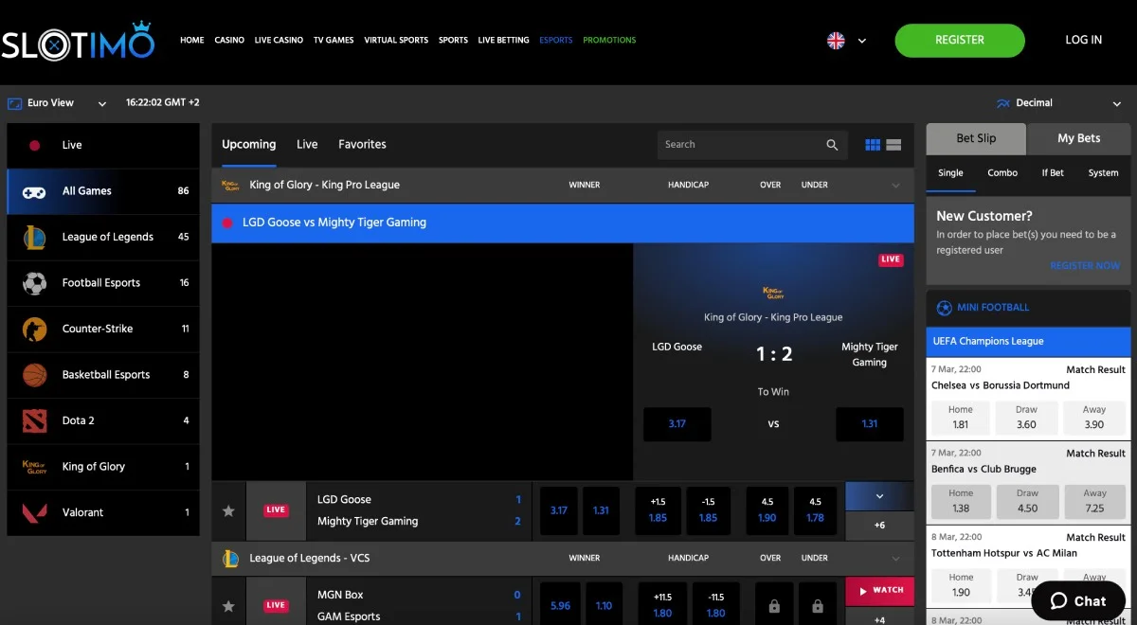
Task: Open the Promotions menu item
Action: coord(609,41)
